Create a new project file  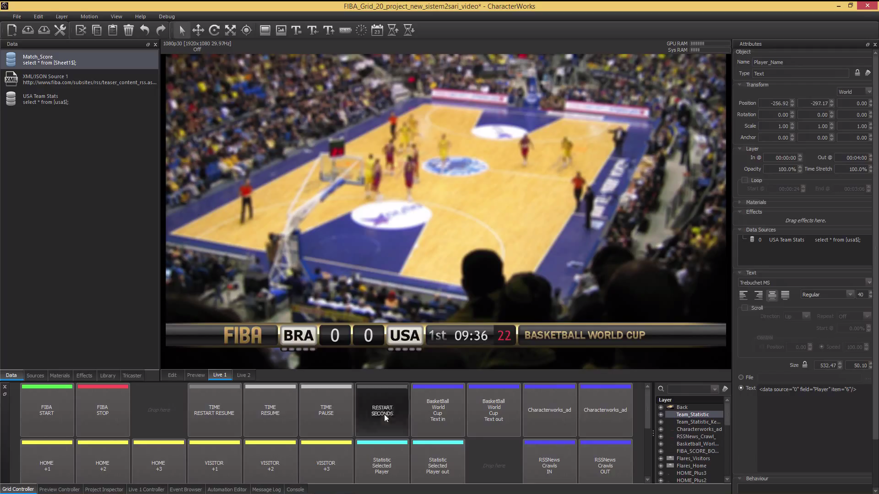pos(12,30)
